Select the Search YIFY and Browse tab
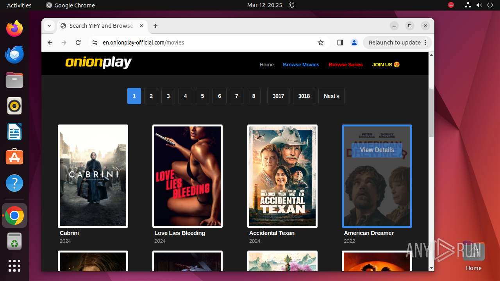500x281 pixels. click(102, 26)
